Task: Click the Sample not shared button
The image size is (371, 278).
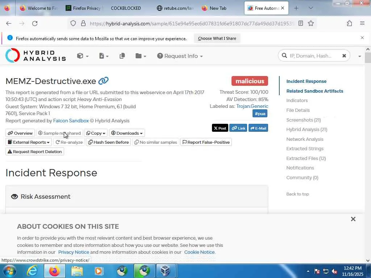Action: pyautogui.click(x=59, y=133)
